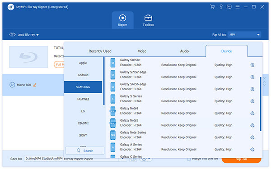The height and width of the screenshot is (169, 271).
Task: Click the Galaxy Note8 device icon
Action: [113, 111]
